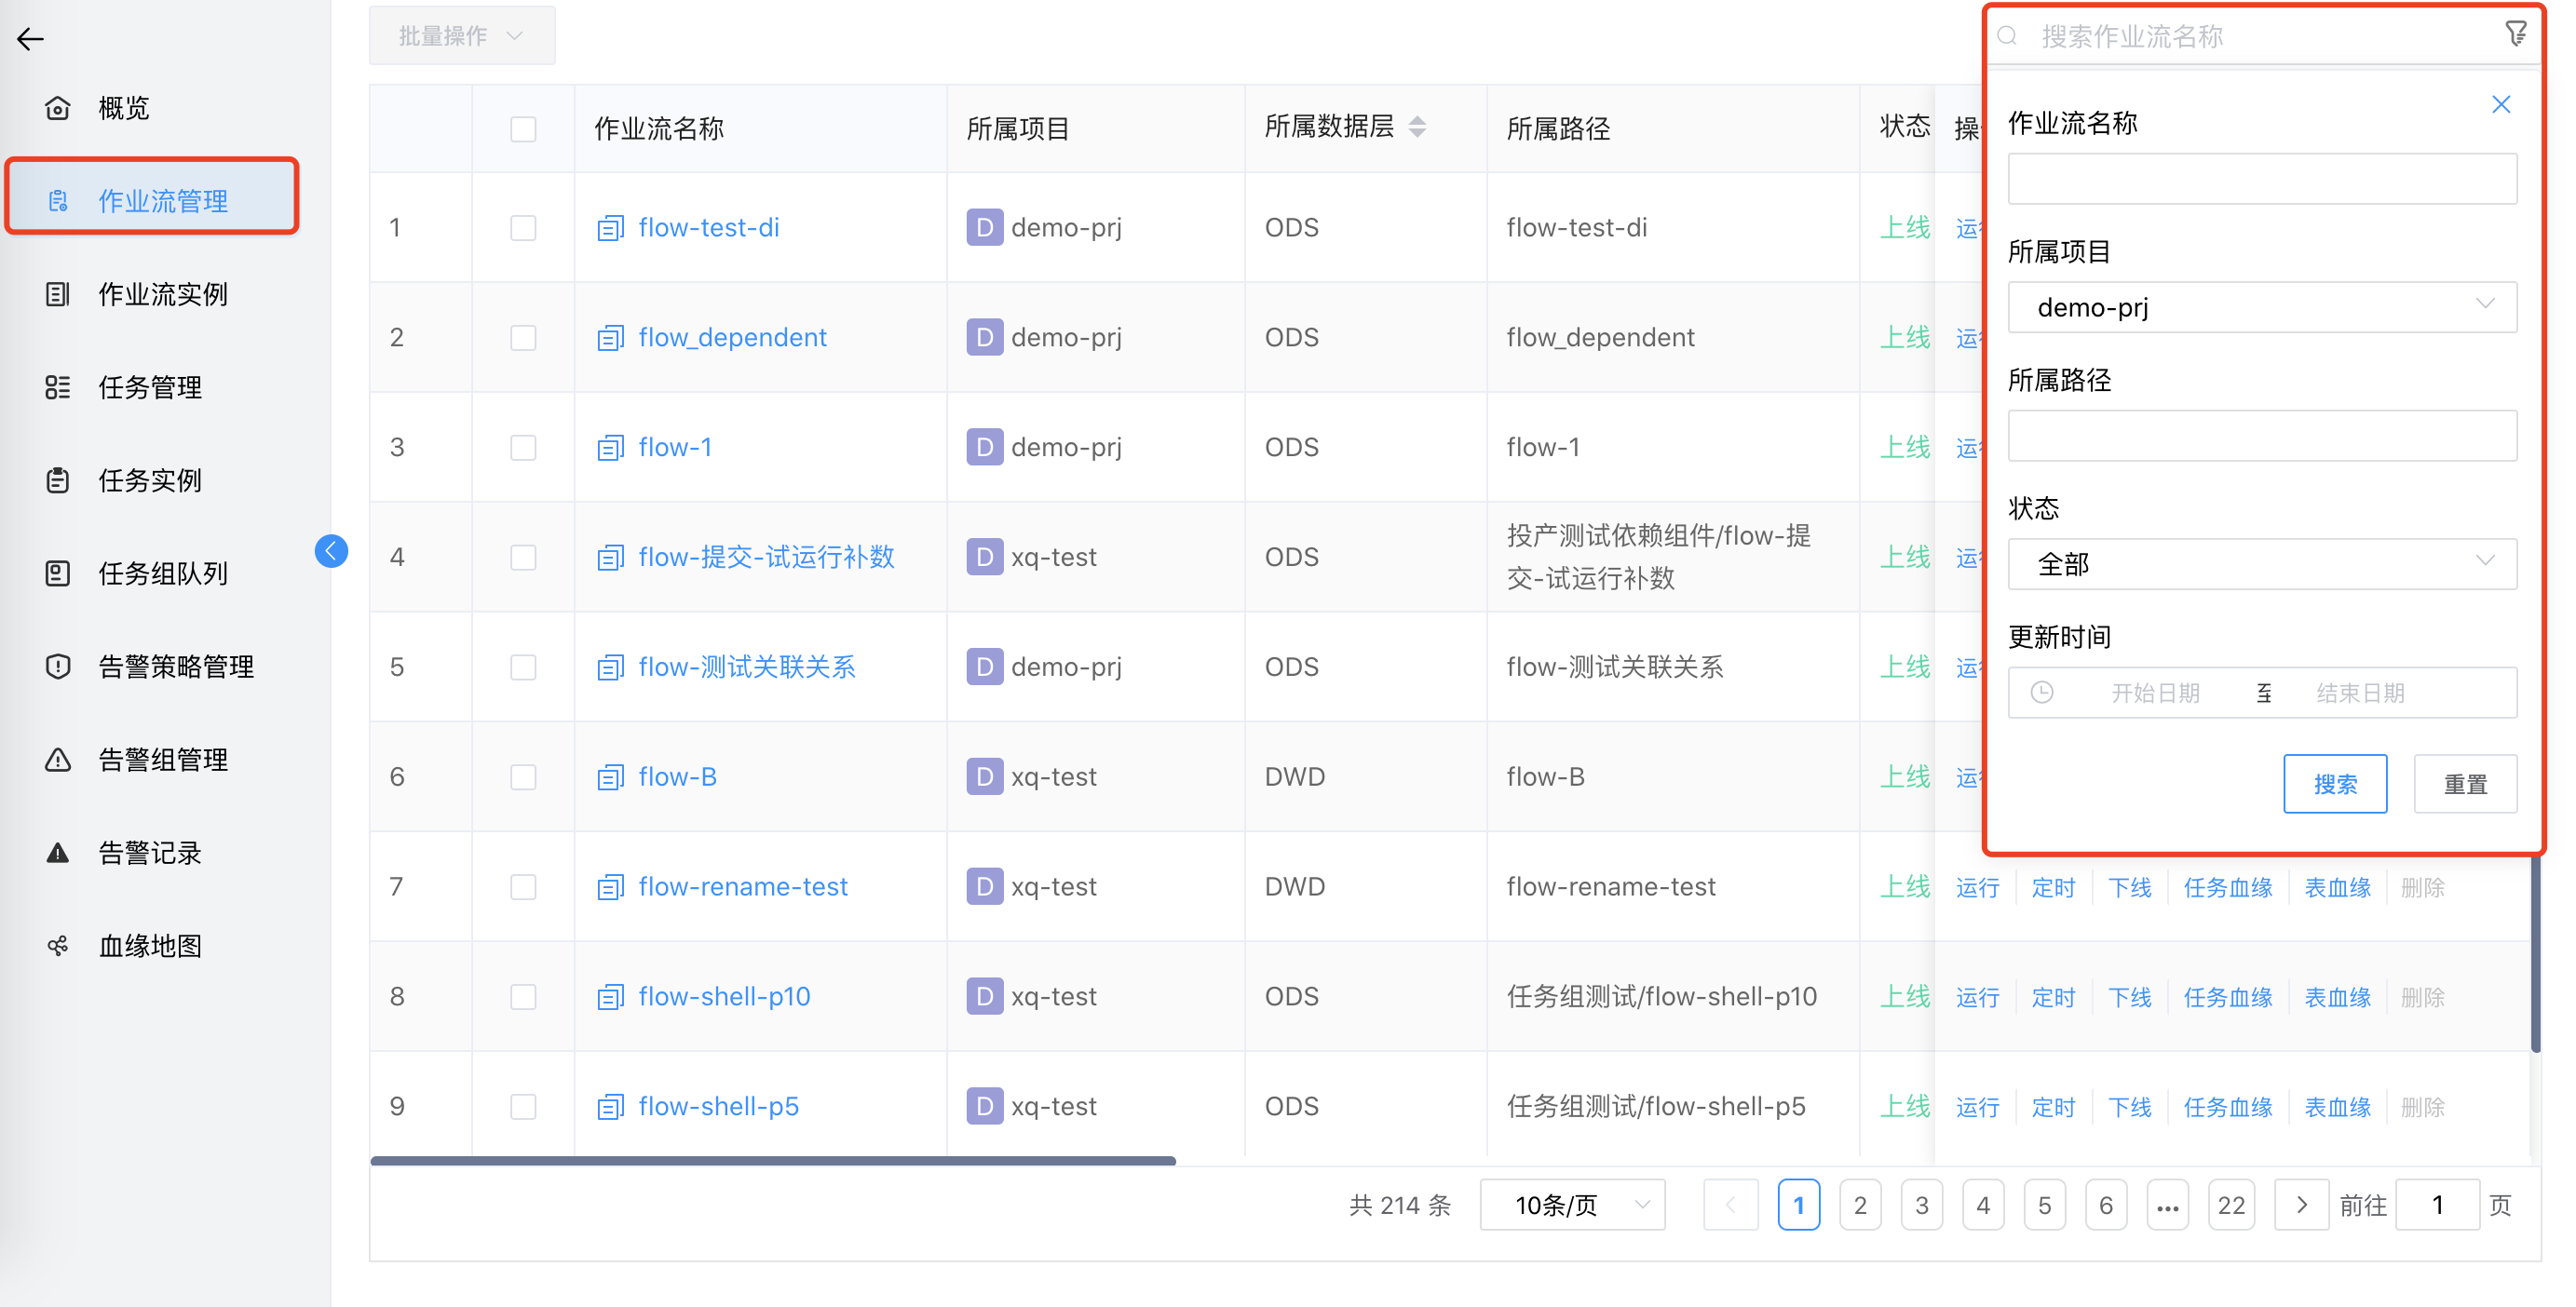This screenshot has width=2576, height=1307.
Task: Open the 所属项目 demo-prj dropdown
Action: click(2262, 307)
